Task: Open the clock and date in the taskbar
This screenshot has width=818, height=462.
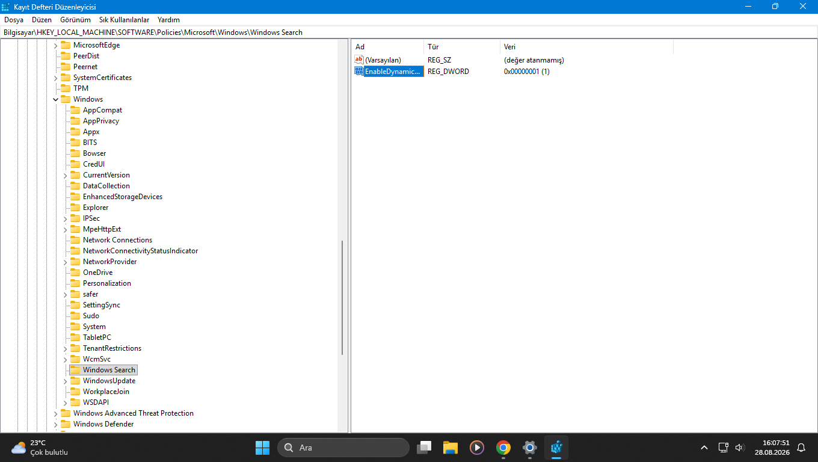Action: click(x=772, y=448)
